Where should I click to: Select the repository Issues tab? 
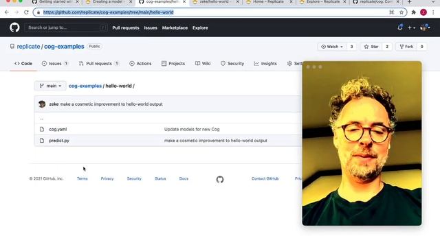click(x=55, y=64)
